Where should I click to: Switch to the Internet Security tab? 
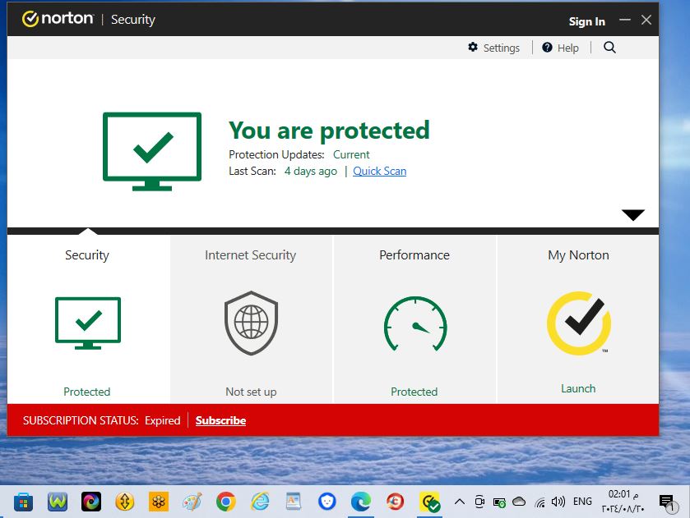click(252, 319)
